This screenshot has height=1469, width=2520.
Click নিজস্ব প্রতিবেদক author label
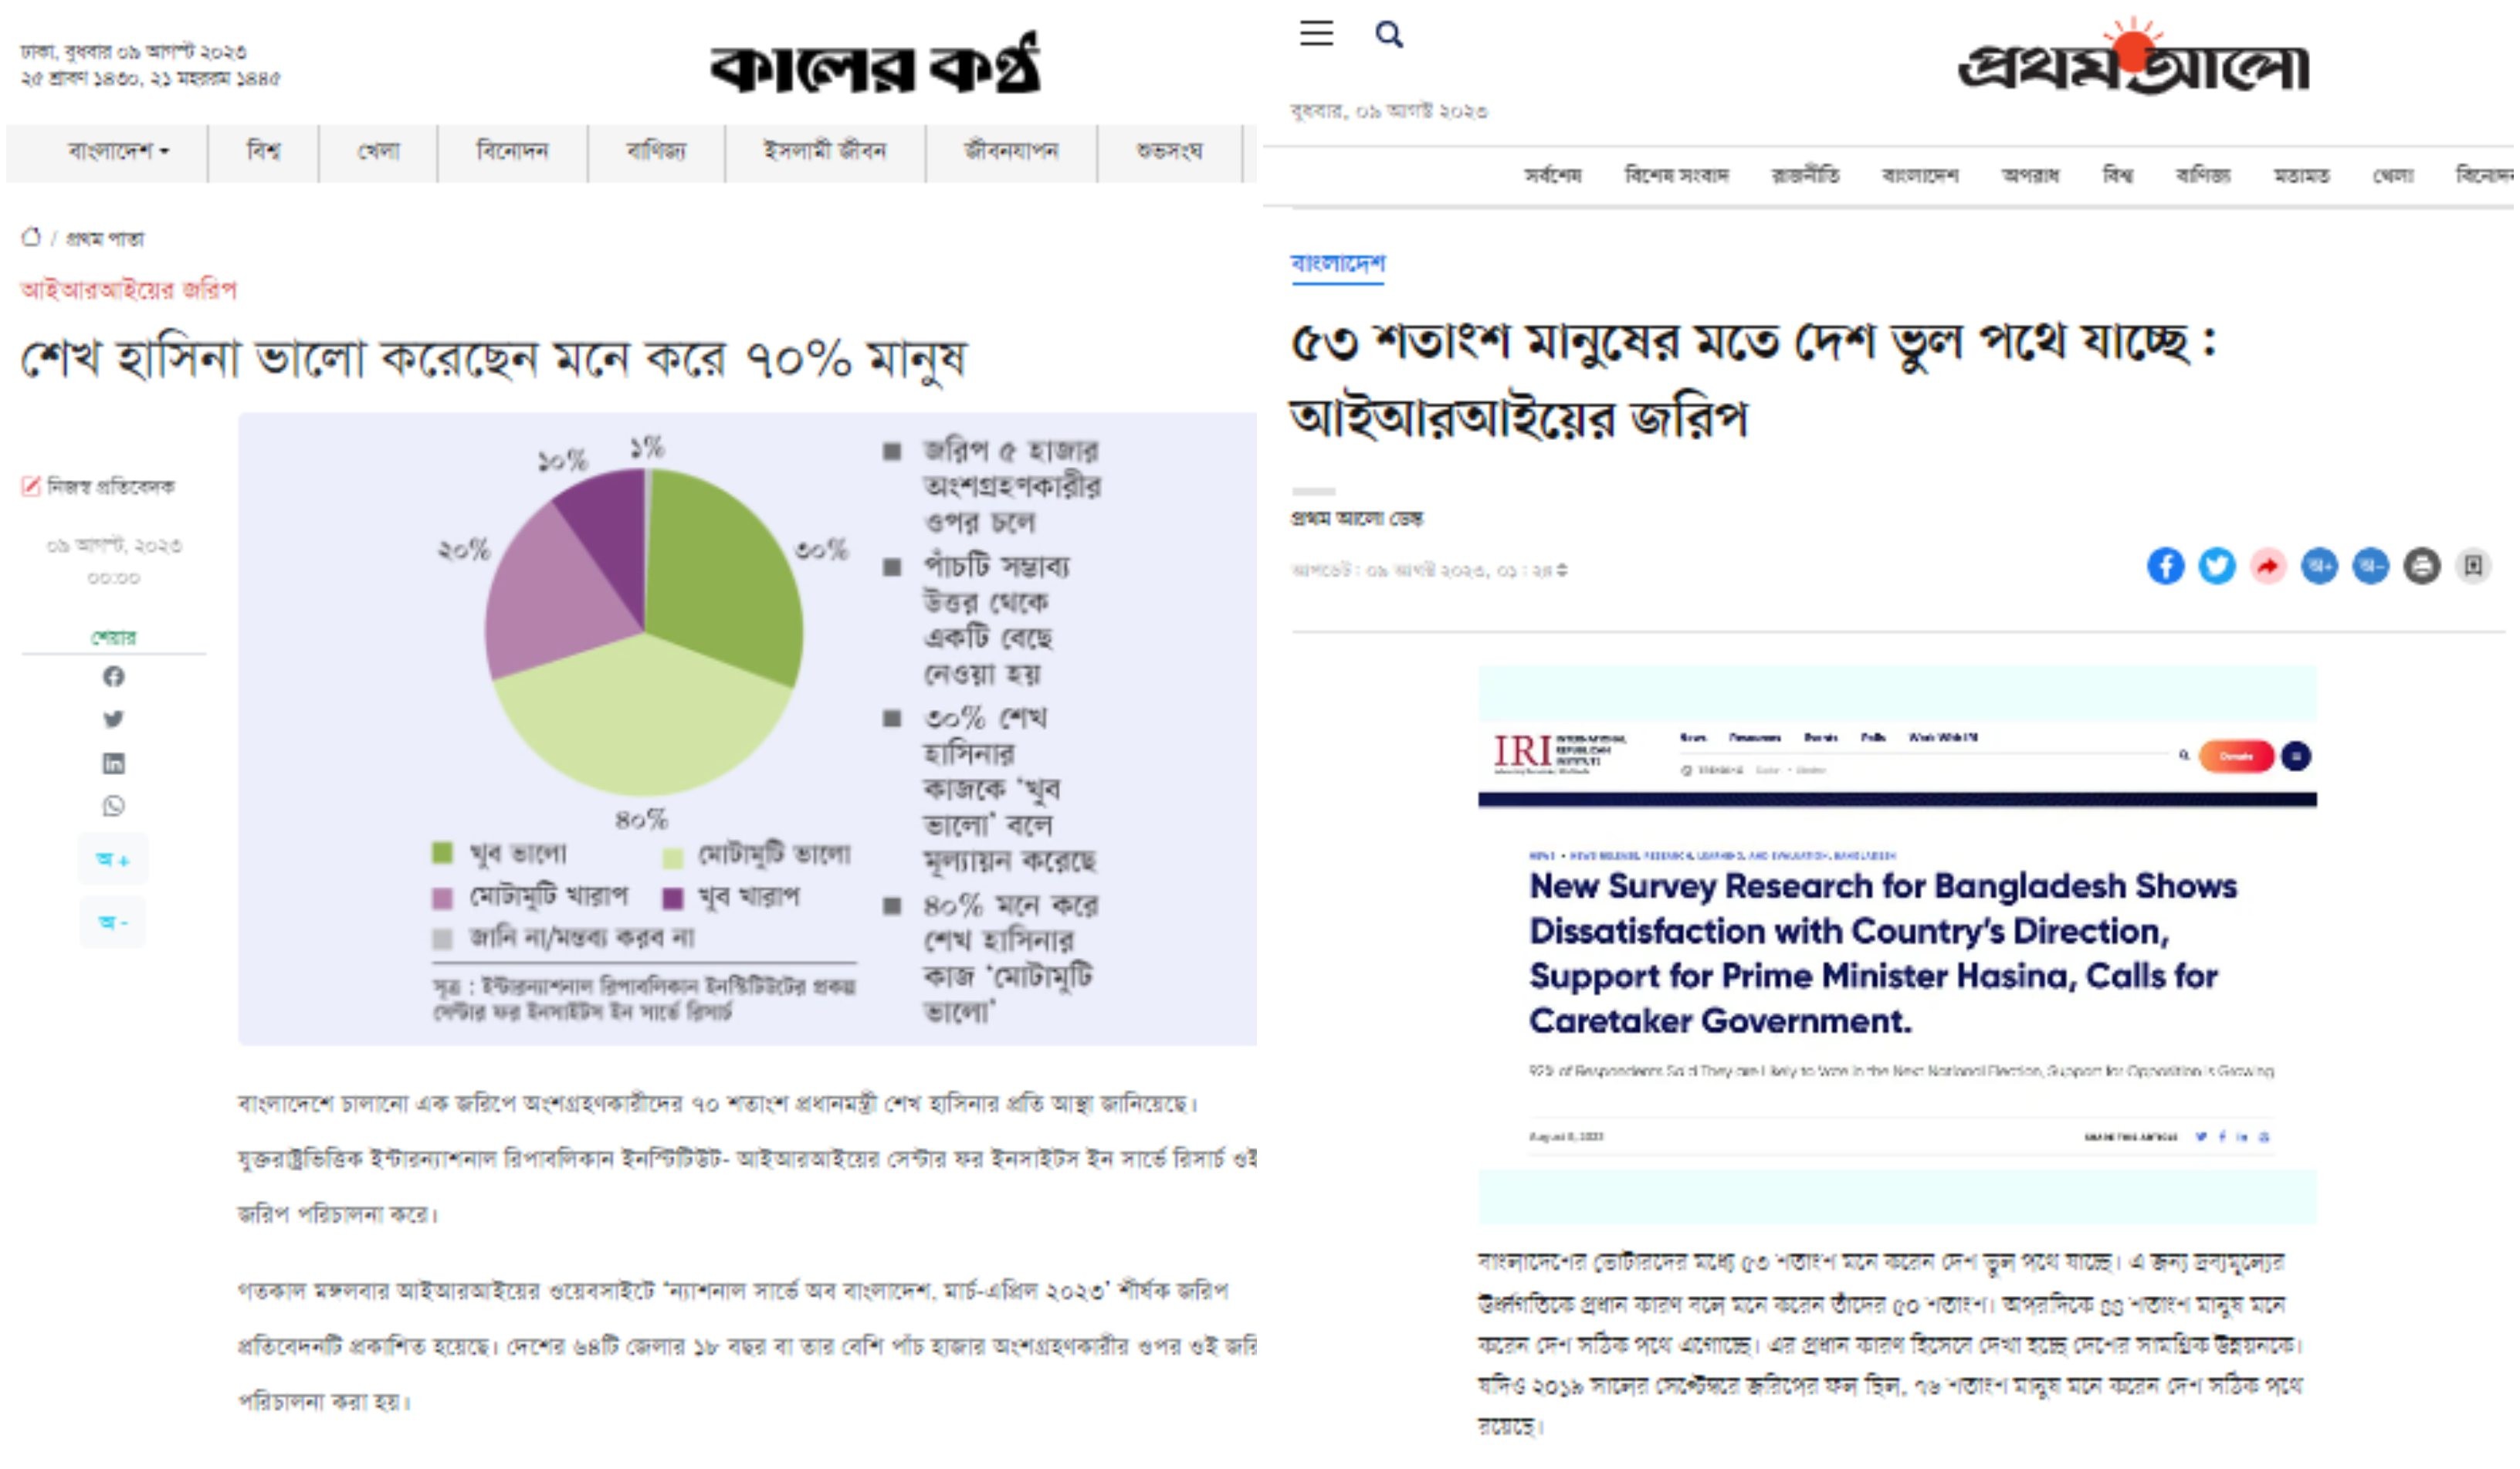pos(110,486)
